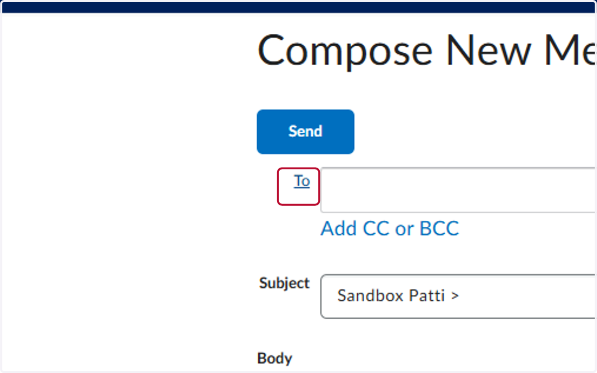Show the CC and BCC fields
This screenshot has height=373, width=597.
tap(390, 229)
